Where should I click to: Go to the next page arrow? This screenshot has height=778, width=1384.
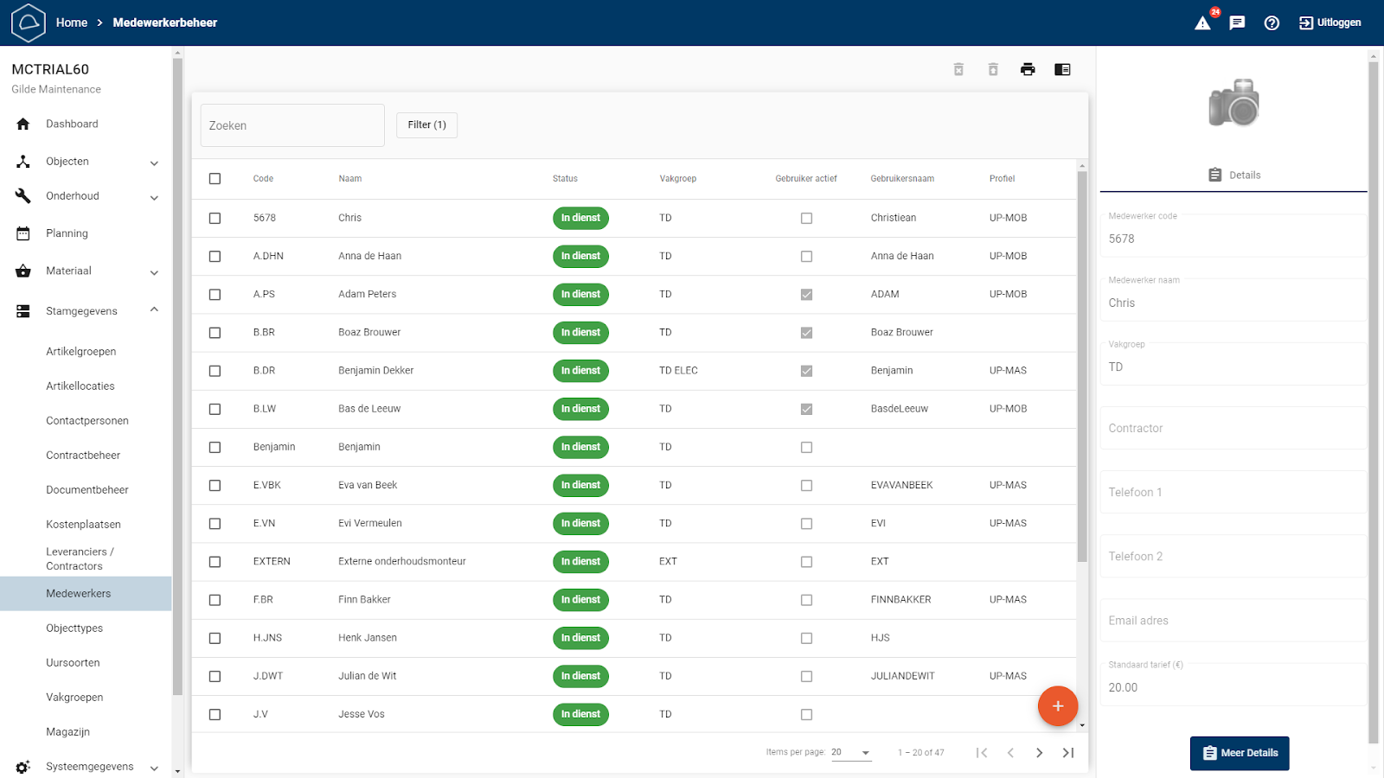[x=1039, y=753]
